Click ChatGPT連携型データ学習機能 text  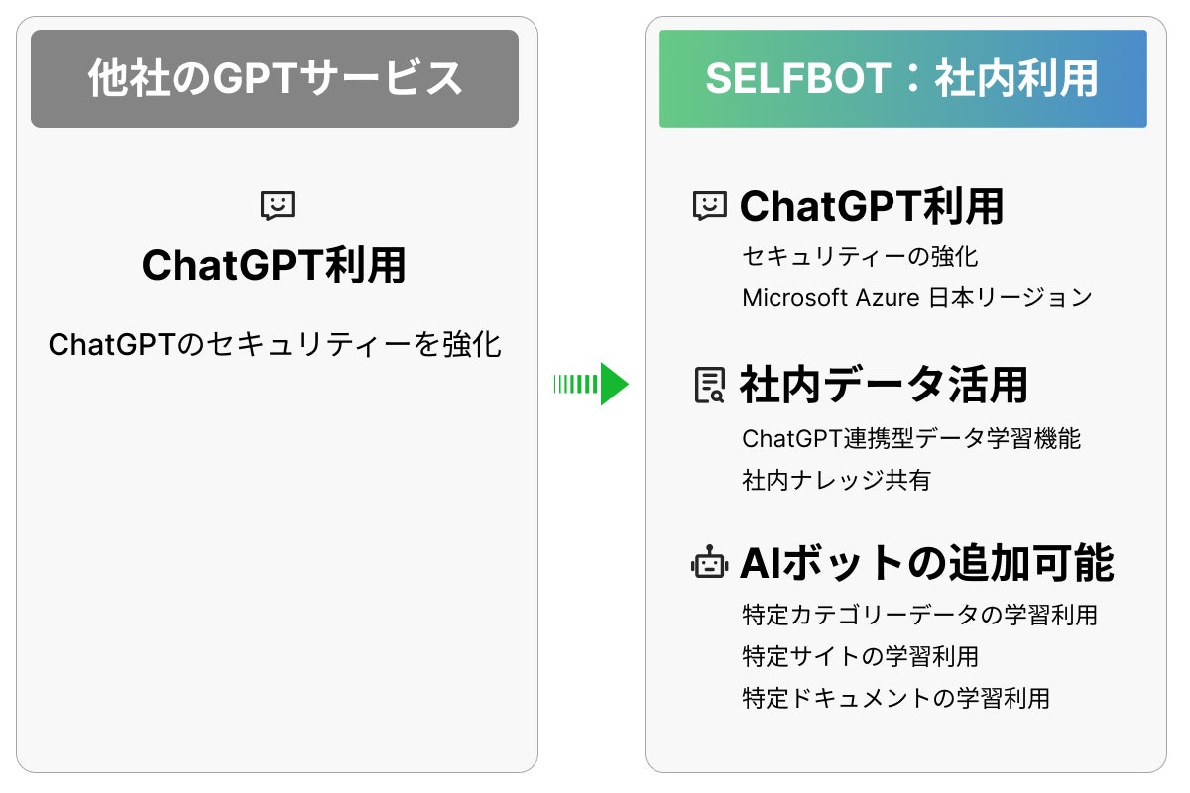[x=911, y=438]
